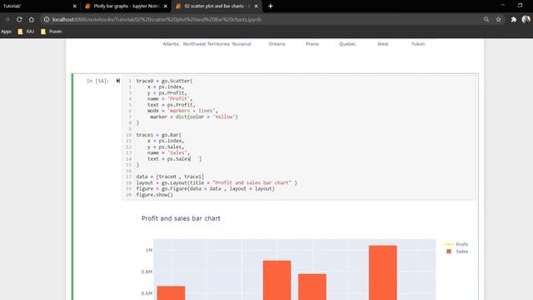Close the 02 scatter plot and Bar charts tab
This screenshot has height=300, width=533.
coord(256,6)
